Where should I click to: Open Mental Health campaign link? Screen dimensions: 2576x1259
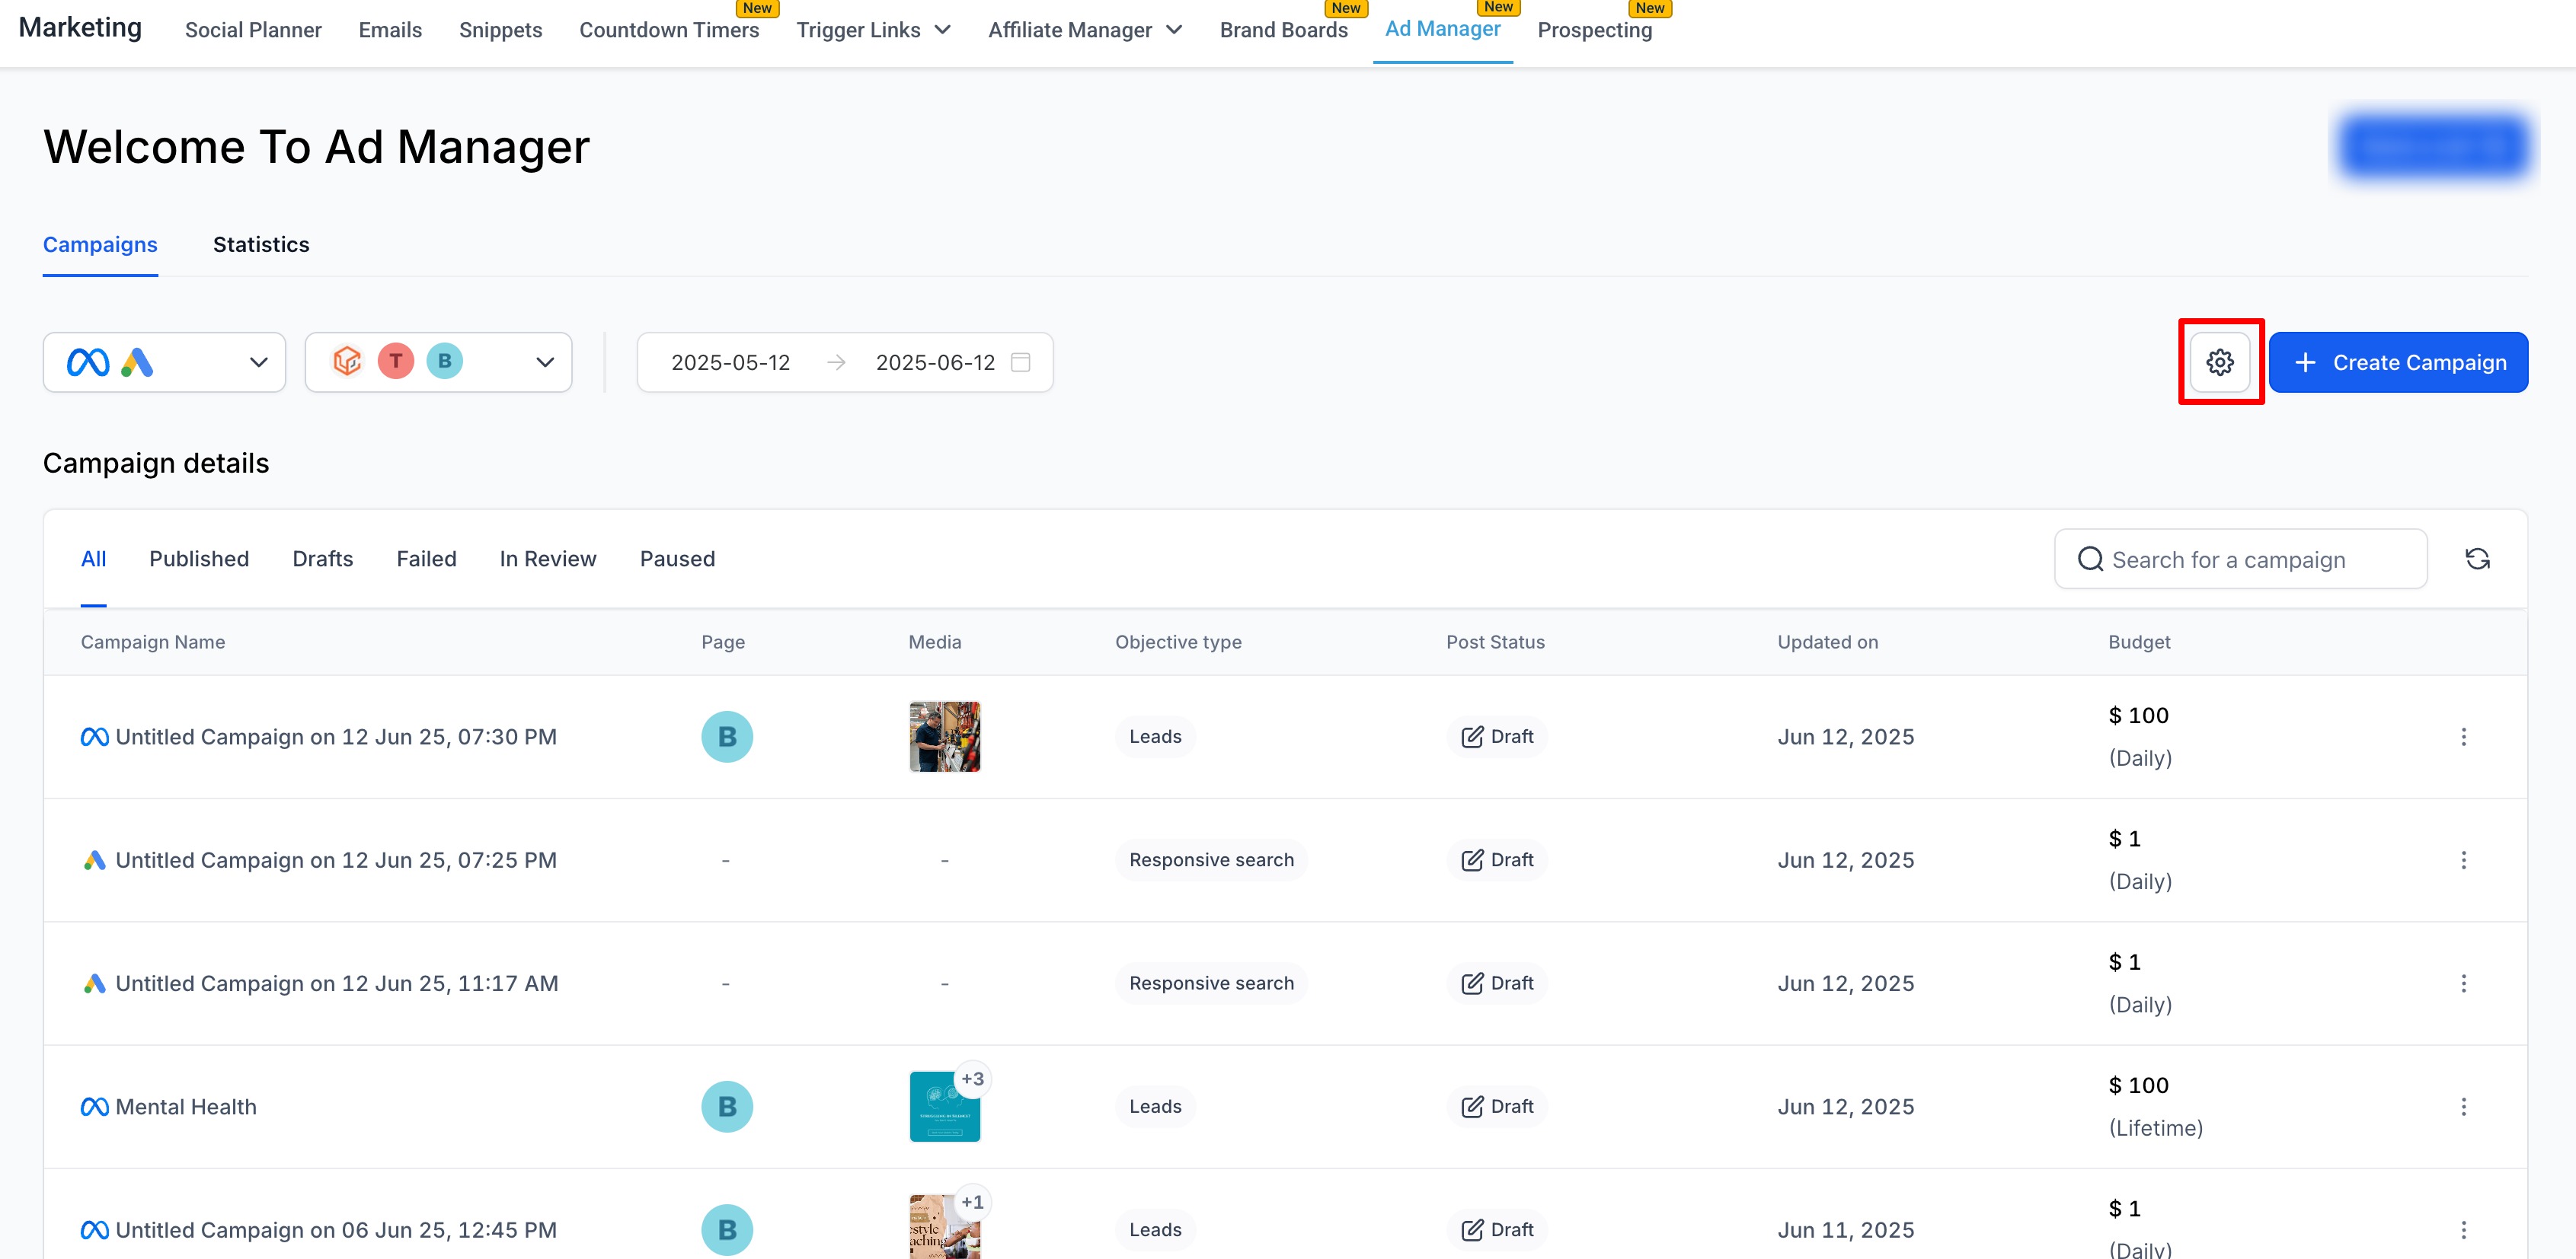point(186,1106)
